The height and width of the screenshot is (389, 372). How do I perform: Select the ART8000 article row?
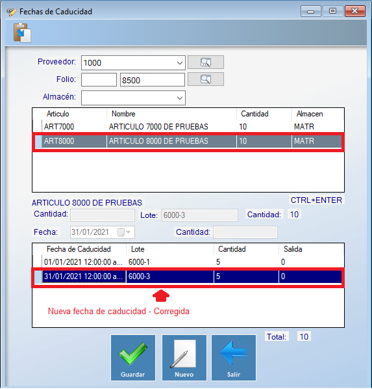188,141
